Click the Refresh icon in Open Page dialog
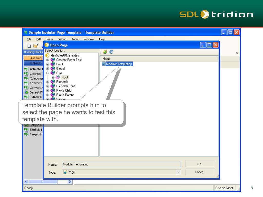Image resolution: width=263 pixels, height=197 pixels. point(111,52)
